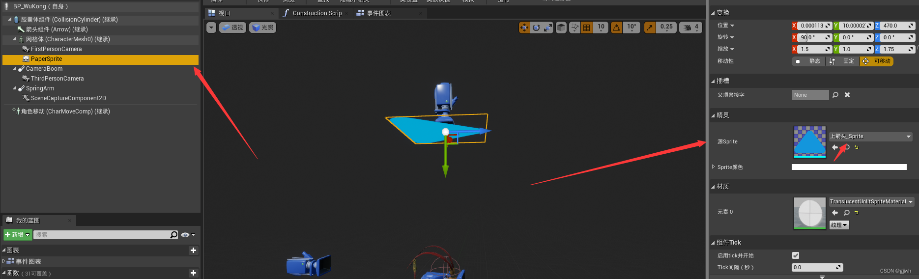Open rotation snap 10° dropdown

(x=632, y=28)
